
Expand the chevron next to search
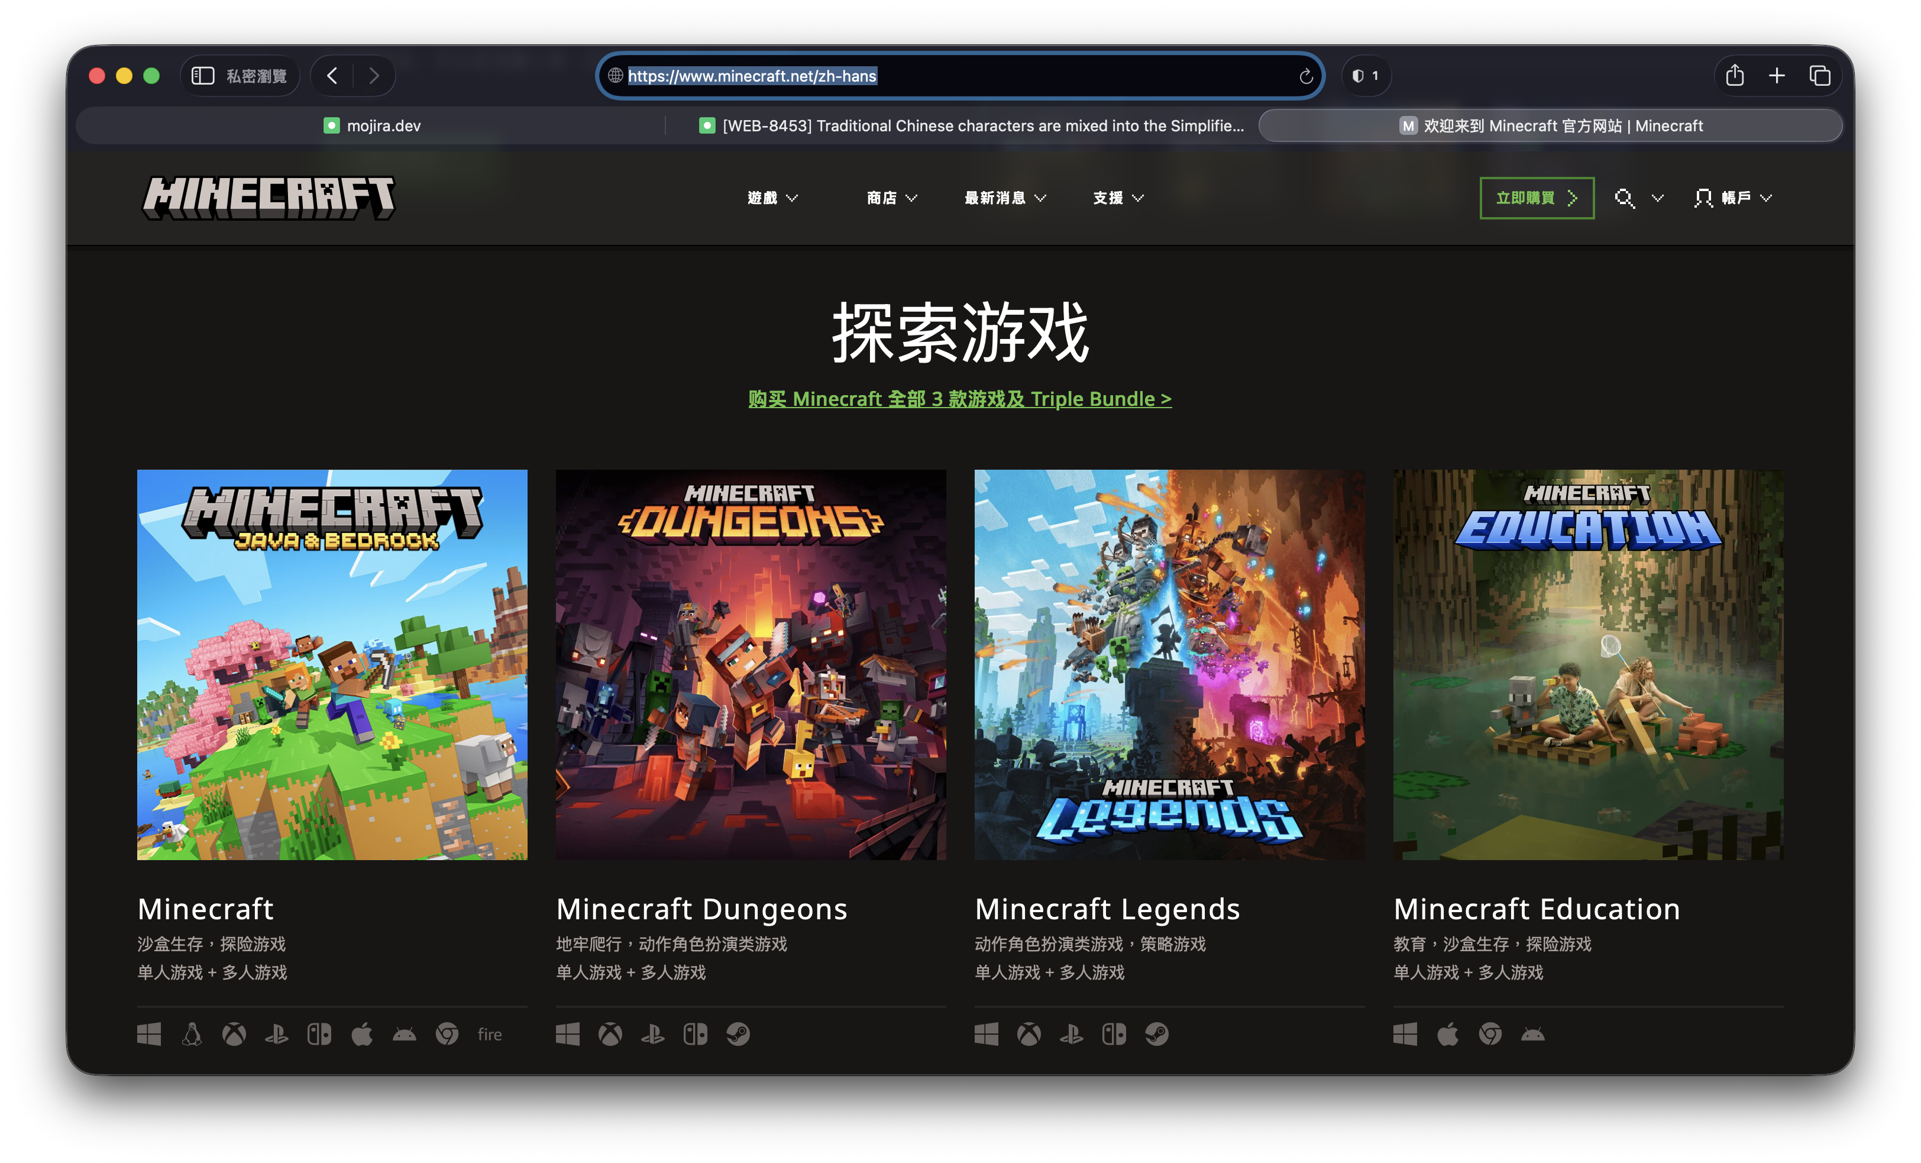tap(1657, 198)
